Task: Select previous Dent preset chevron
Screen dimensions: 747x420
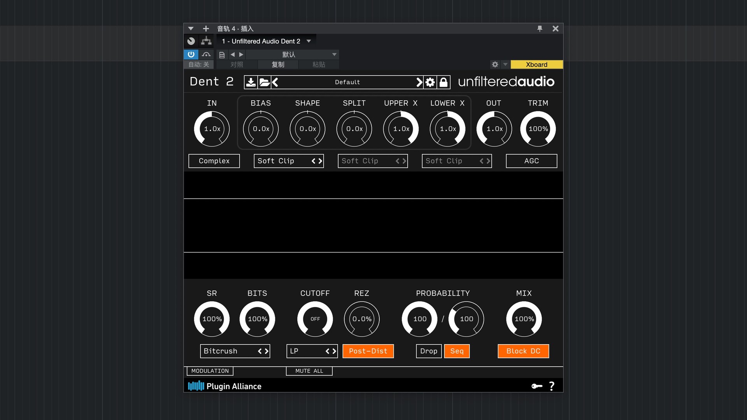Action: 275,82
